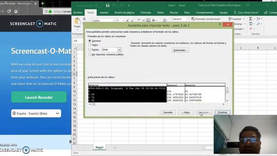Screen dimensions: 277x156
Task: Select the Equipo ribbon tab
Action: point(223,13)
